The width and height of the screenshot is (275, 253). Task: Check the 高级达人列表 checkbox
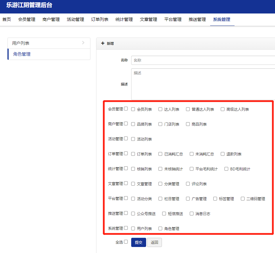coord(222,109)
